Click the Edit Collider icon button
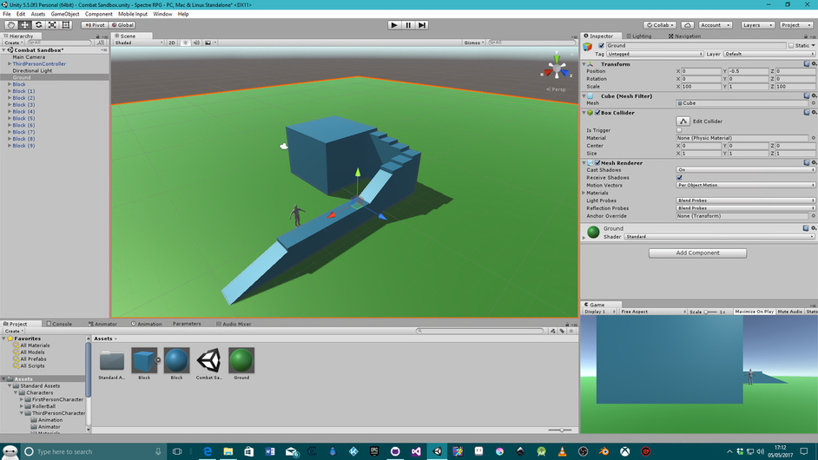Image resolution: width=818 pixels, height=460 pixels. 683,122
